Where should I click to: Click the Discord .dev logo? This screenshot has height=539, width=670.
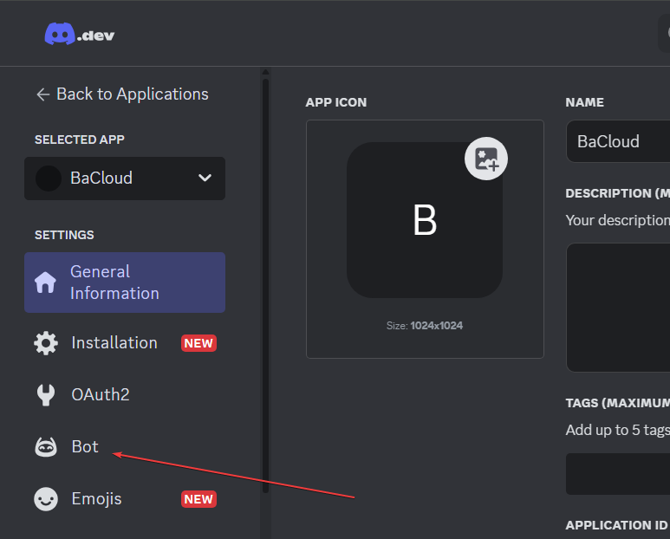(80, 34)
